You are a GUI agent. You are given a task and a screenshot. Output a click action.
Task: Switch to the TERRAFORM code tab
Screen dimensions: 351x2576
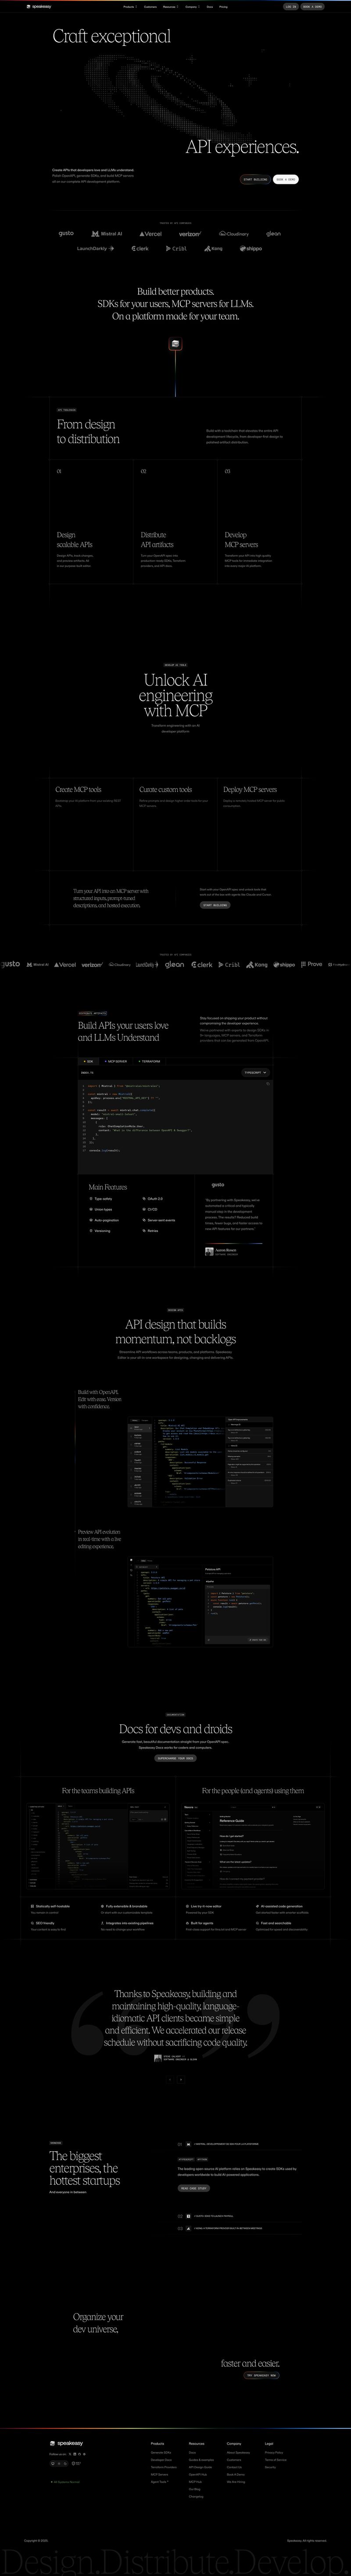click(149, 1061)
